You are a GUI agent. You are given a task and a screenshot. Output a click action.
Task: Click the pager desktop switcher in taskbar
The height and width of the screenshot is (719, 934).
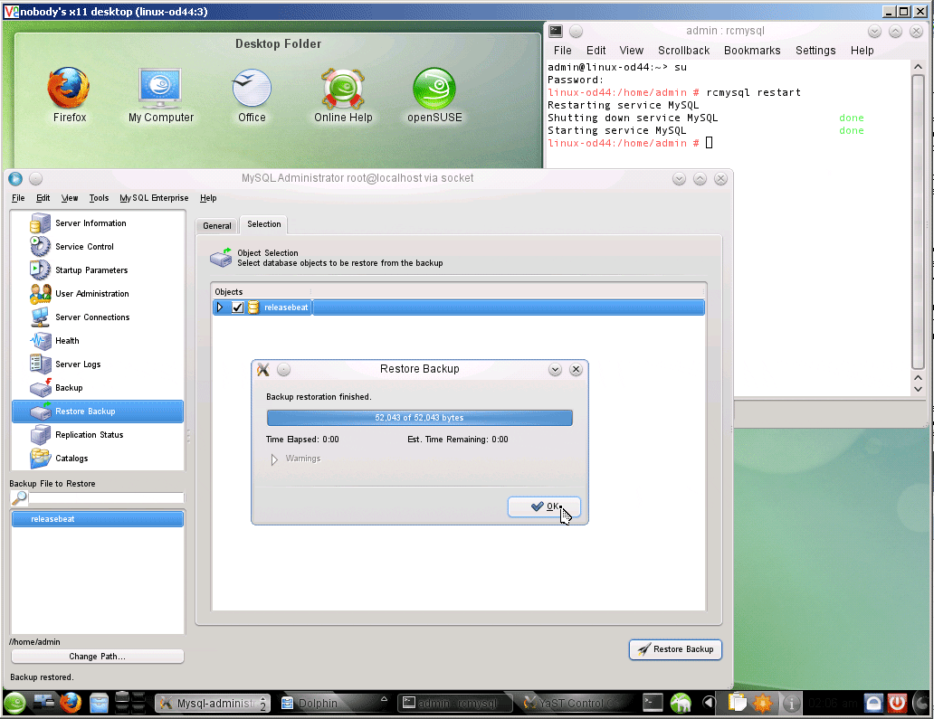(129, 703)
